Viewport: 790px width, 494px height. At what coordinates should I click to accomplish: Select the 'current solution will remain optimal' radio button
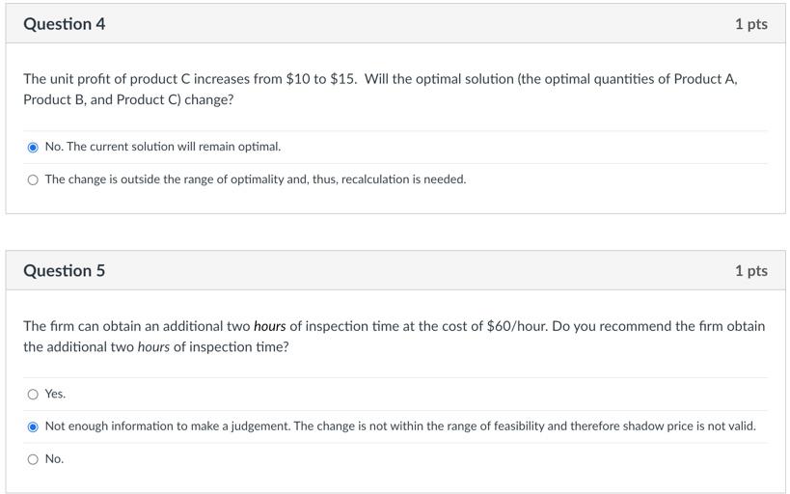pos(33,148)
